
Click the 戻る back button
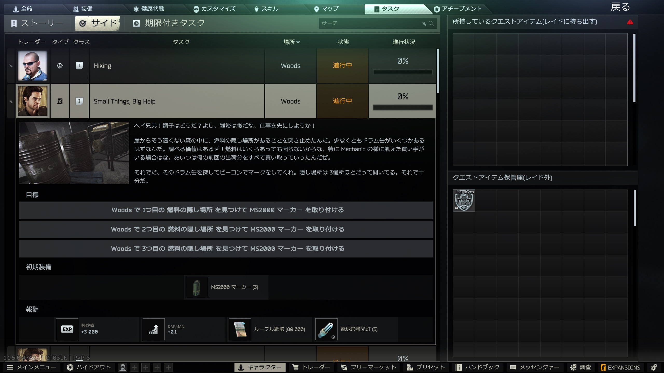[x=620, y=7]
